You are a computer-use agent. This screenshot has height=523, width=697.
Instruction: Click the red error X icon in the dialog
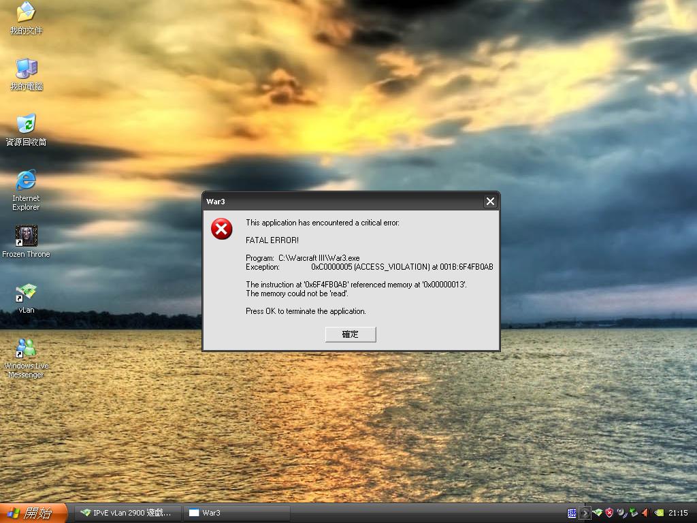coord(221,229)
